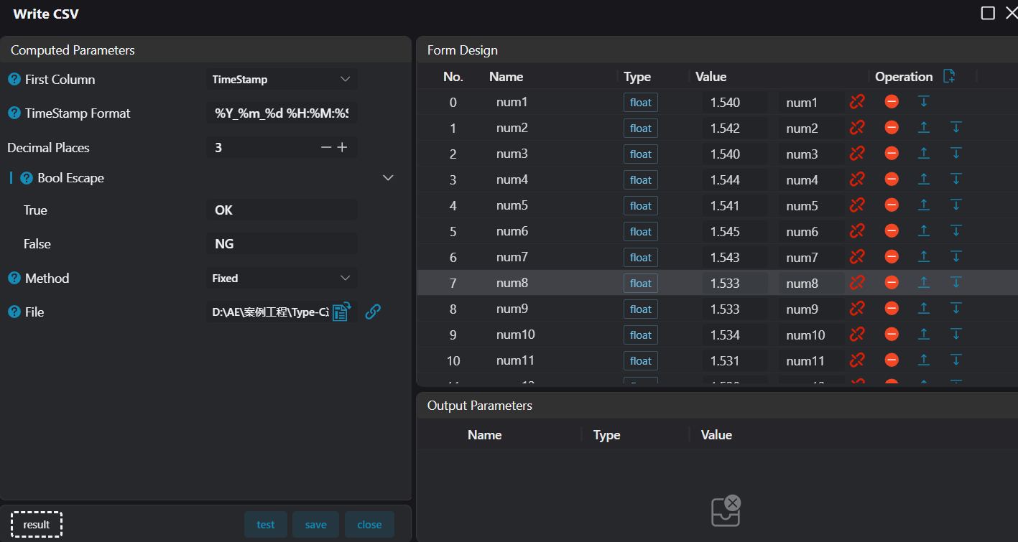Open the file browse icon in File field
This screenshot has width=1018, height=542.
click(341, 312)
